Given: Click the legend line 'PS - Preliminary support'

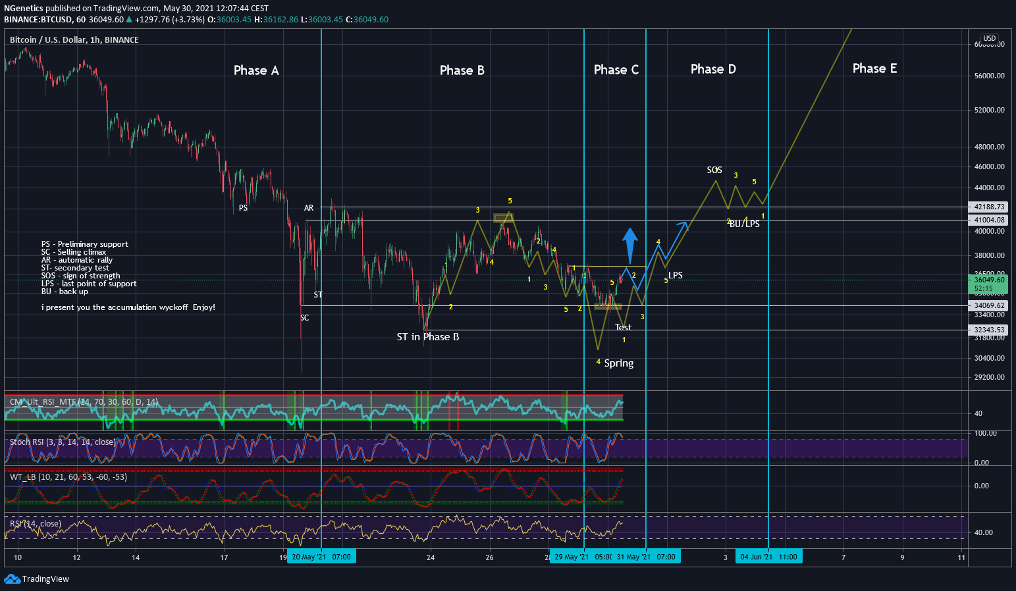Looking at the screenshot, I should click(x=85, y=244).
